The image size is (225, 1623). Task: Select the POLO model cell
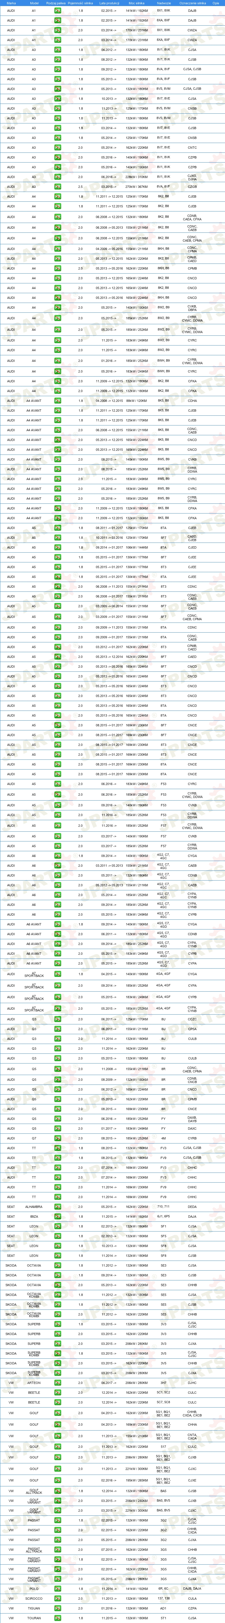pos(34,1589)
